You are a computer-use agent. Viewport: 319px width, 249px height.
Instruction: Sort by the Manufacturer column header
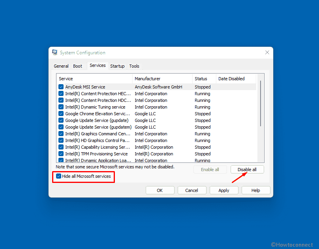(162, 79)
